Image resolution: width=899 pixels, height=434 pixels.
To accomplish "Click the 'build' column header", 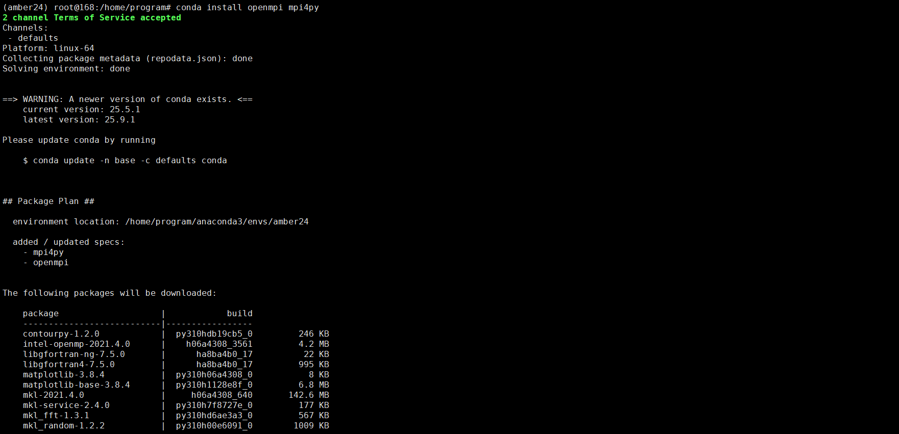I will pos(240,314).
